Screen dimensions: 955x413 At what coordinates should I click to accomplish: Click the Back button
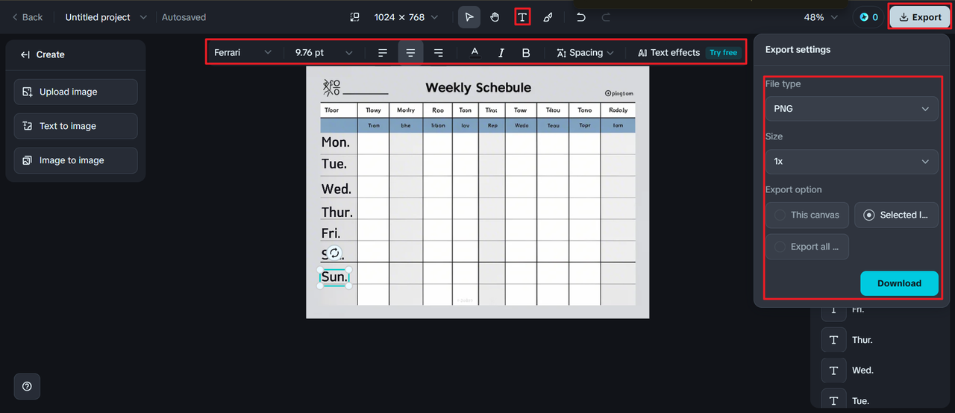(28, 17)
